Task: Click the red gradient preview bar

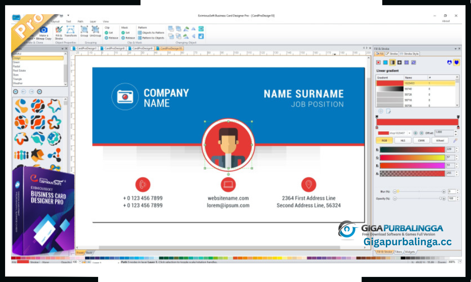Action: click(417, 122)
